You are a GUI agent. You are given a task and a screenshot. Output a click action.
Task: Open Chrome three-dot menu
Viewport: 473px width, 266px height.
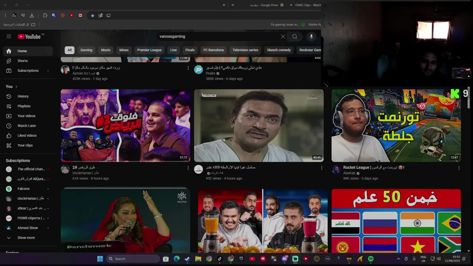(5, 16)
